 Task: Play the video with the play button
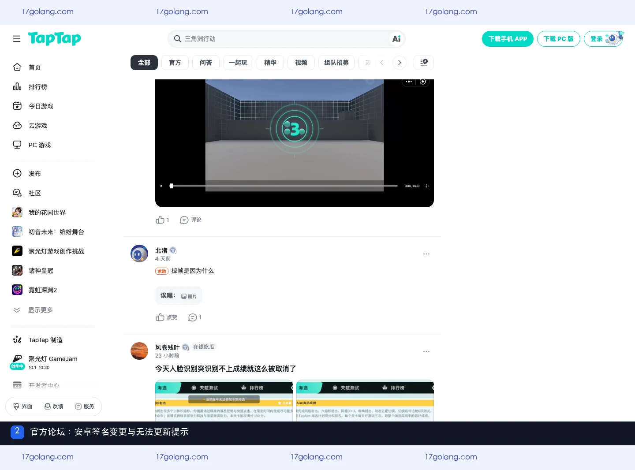pyautogui.click(x=161, y=186)
